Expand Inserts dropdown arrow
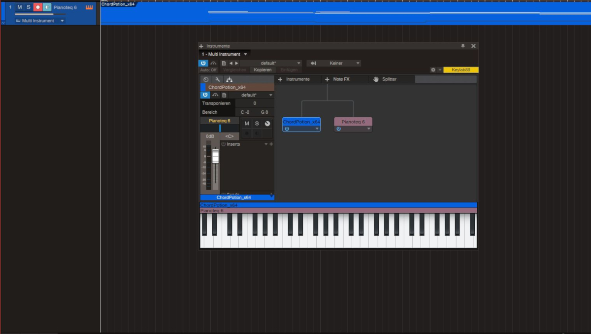This screenshot has height=334, width=591. [266, 144]
